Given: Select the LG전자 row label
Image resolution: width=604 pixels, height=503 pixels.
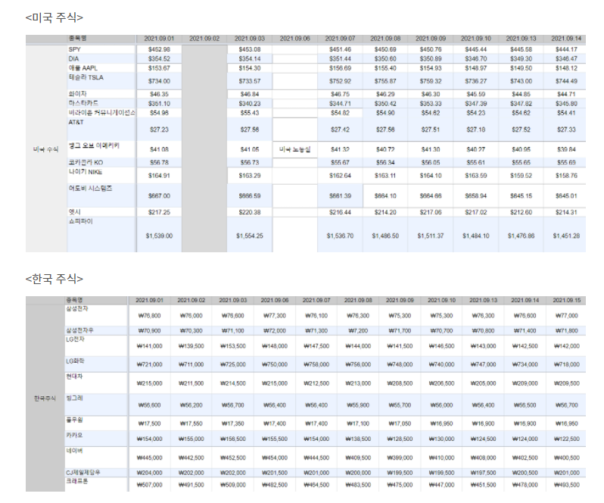Looking at the screenshot, I should tap(75, 339).
